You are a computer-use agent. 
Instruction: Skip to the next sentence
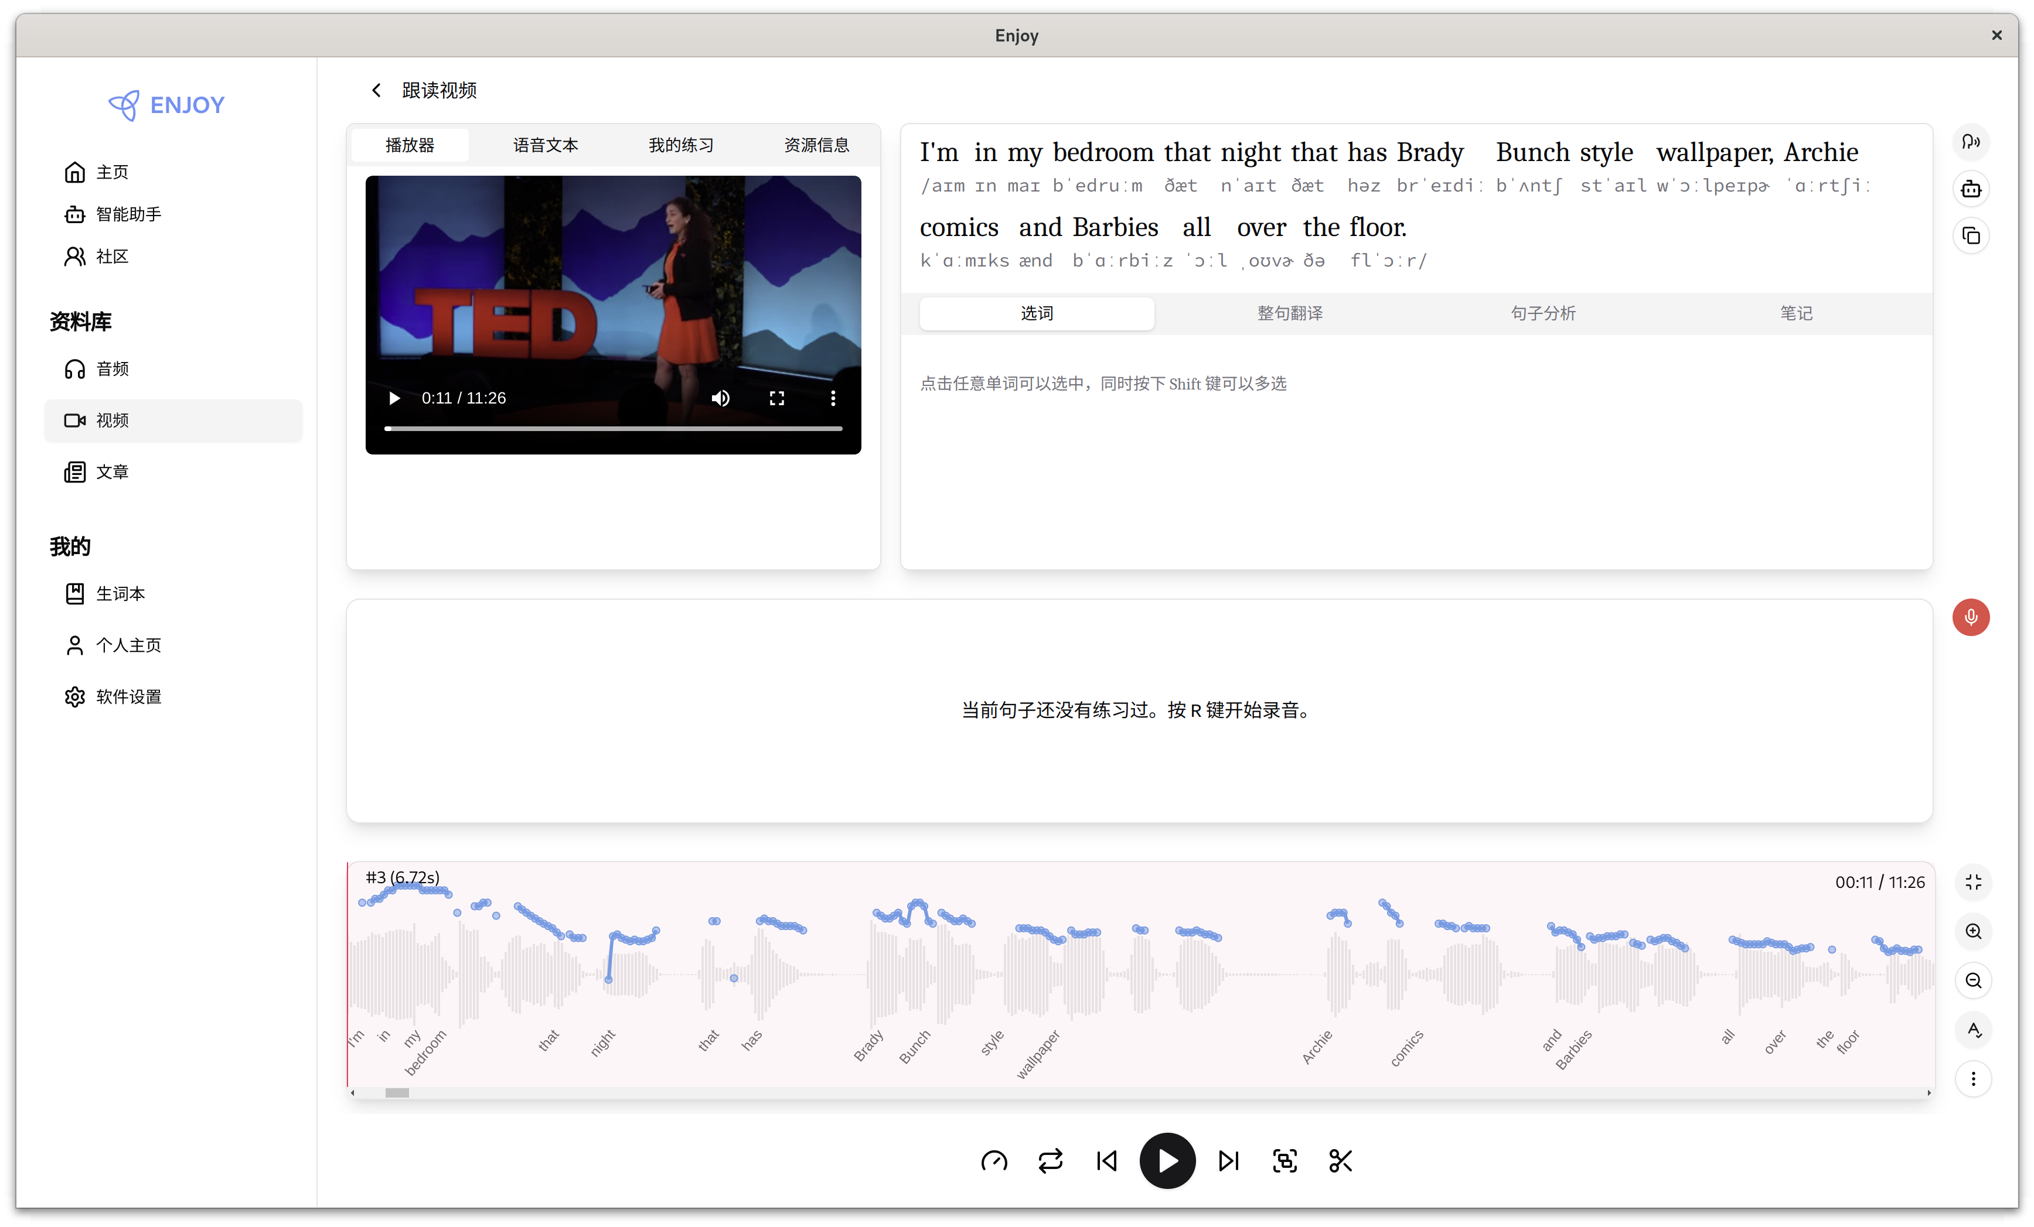(x=1228, y=1161)
